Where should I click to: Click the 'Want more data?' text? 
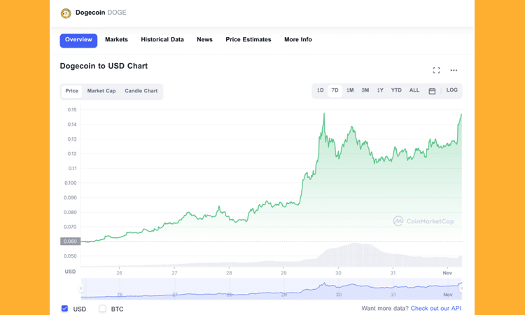pos(385,308)
